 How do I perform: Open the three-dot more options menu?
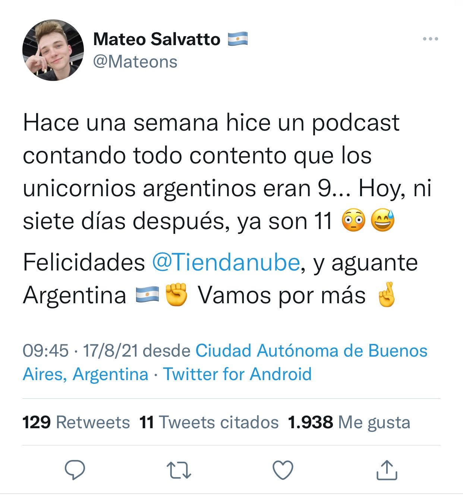431,39
